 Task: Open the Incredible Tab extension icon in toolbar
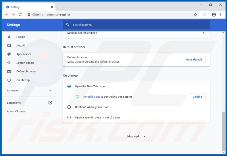(204, 15)
